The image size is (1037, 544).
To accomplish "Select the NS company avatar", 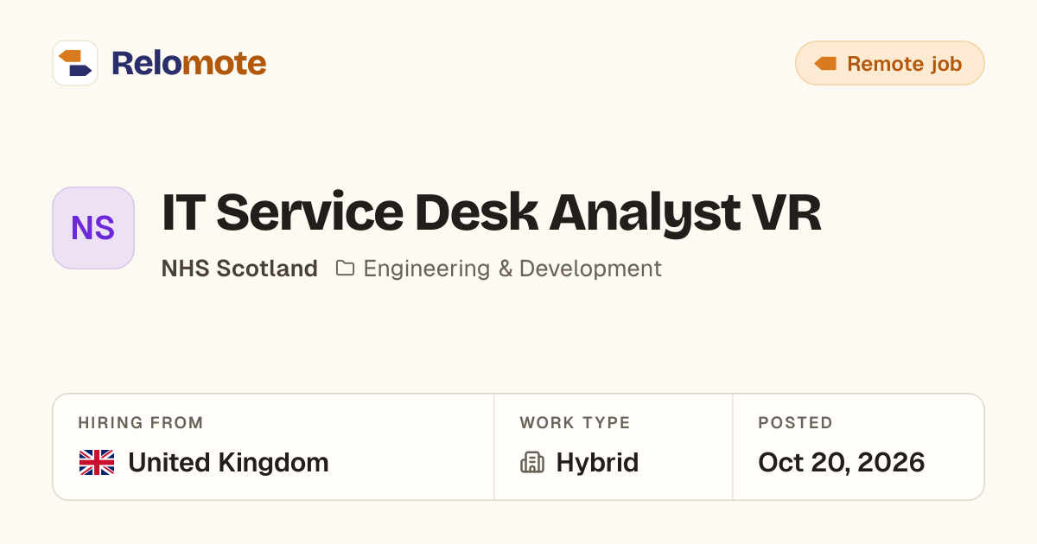I will point(93,228).
